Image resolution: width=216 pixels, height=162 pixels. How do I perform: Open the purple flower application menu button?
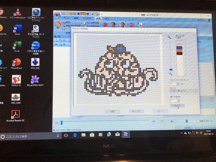57,15
